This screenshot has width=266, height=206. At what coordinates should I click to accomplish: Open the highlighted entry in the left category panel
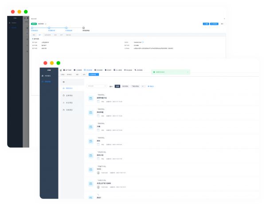pyautogui.click(x=68, y=89)
